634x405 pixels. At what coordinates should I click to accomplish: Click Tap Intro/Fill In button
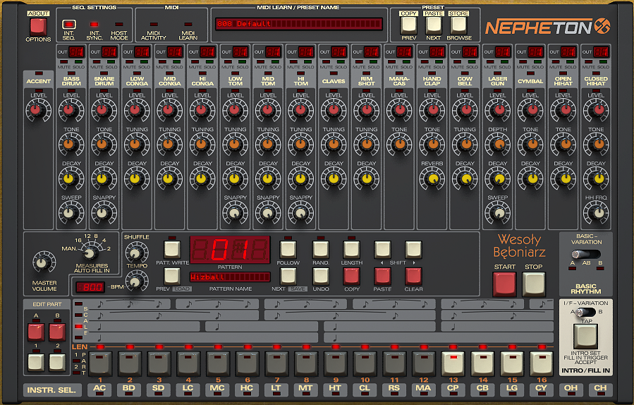(585, 336)
